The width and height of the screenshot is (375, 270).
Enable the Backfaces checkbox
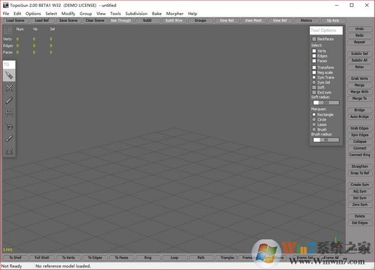(x=314, y=39)
